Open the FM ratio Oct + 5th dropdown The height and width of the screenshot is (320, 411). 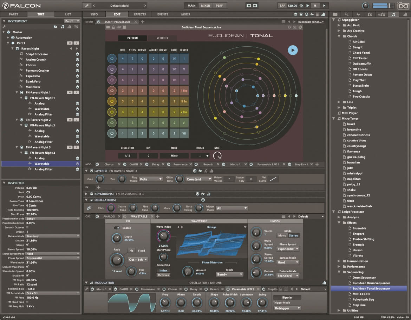pyautogui.click(x=138, y=260)
